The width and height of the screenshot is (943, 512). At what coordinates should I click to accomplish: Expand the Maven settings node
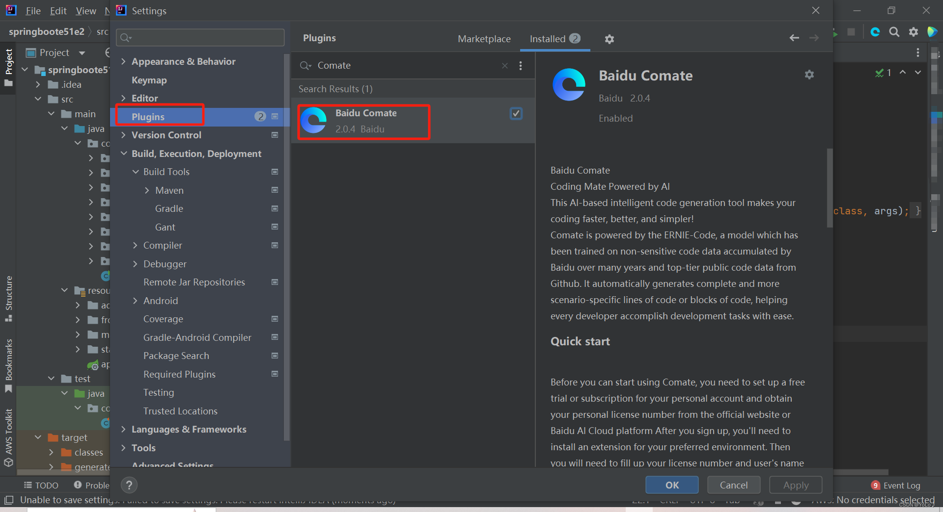click(x=147, y=190)
